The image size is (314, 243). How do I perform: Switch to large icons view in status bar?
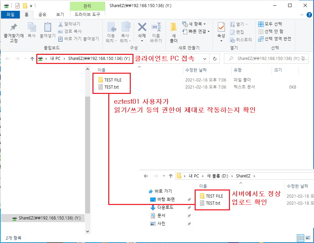click(308, 238)
